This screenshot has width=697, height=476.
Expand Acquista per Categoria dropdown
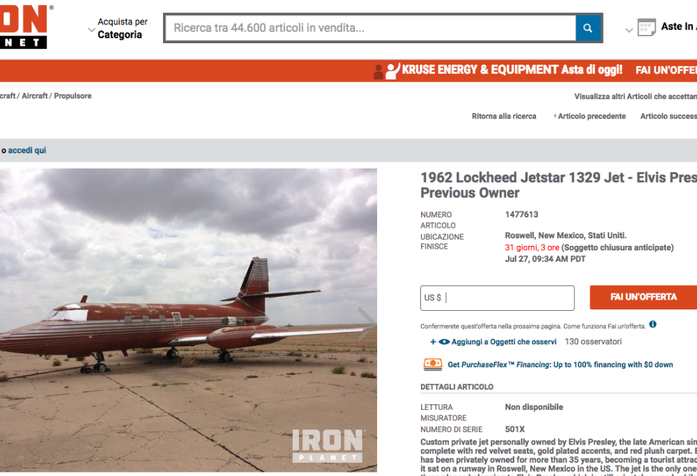(x=118, y=29)
